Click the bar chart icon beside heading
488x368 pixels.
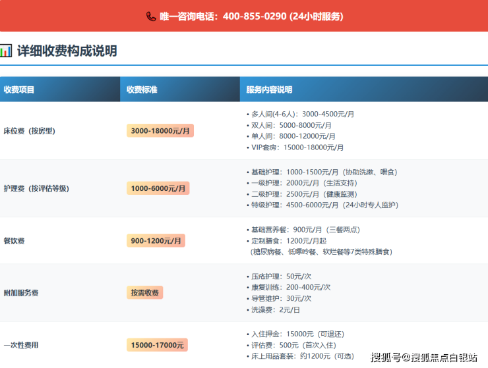click(x=6, y=51)
